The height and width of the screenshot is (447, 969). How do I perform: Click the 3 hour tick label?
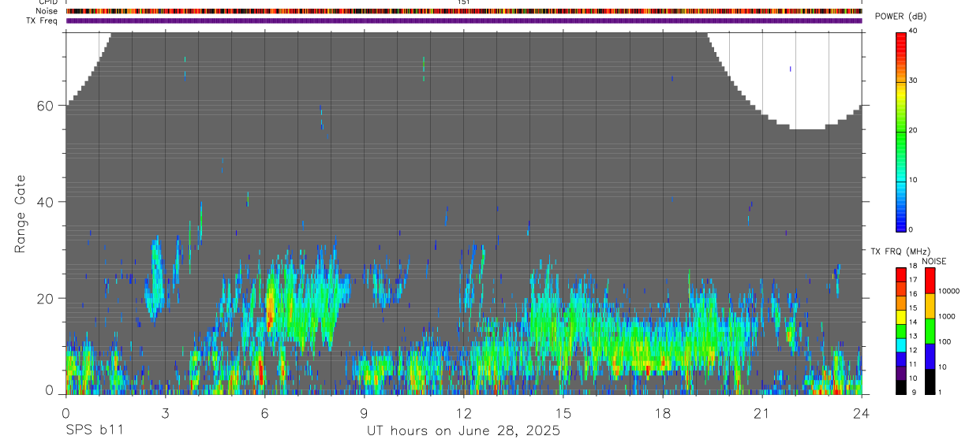click(x=166, y=413)
